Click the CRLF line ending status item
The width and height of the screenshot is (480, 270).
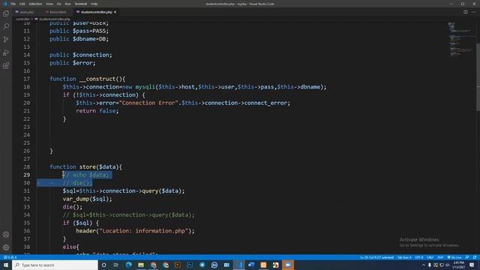click(430, 257)
